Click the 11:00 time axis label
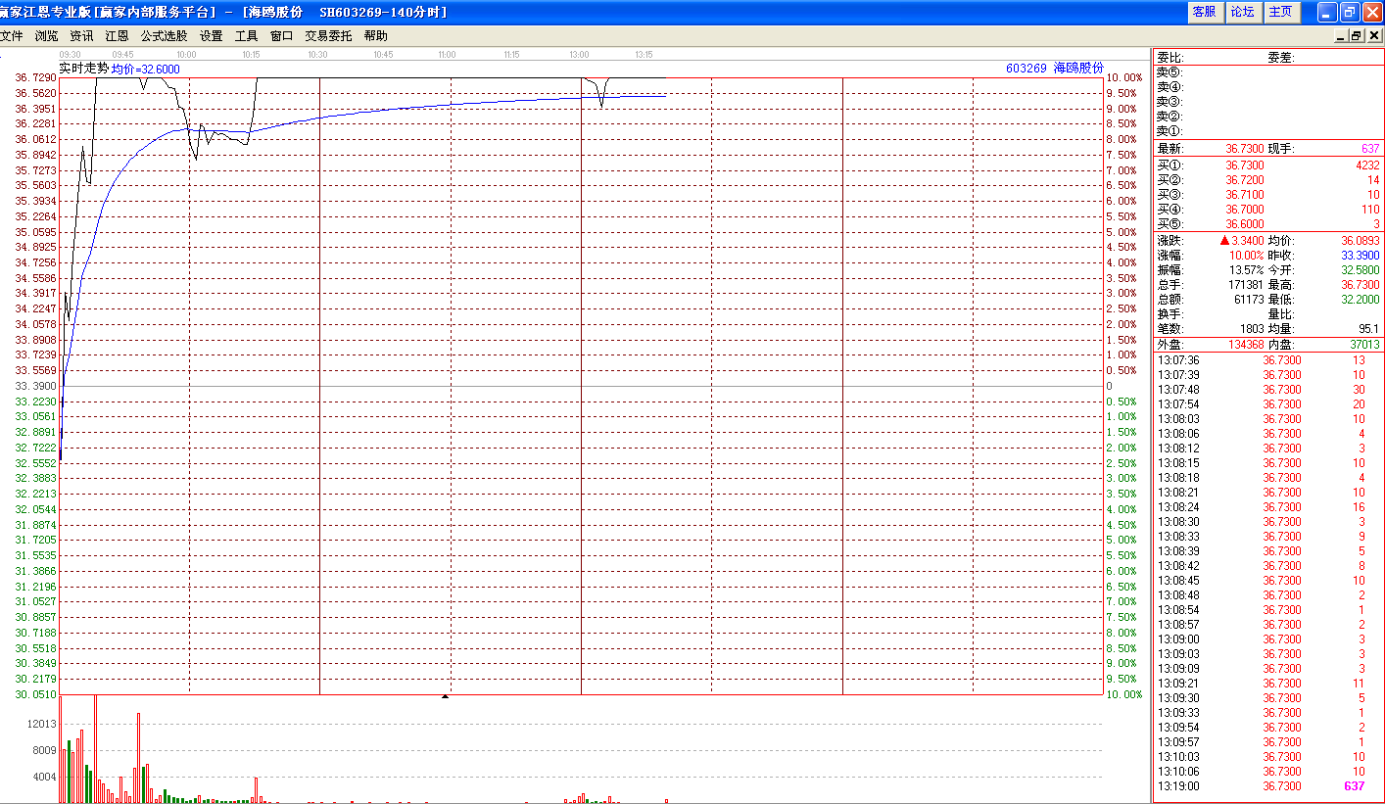Viewport: 1385px width, 804px height. point(447,55)
